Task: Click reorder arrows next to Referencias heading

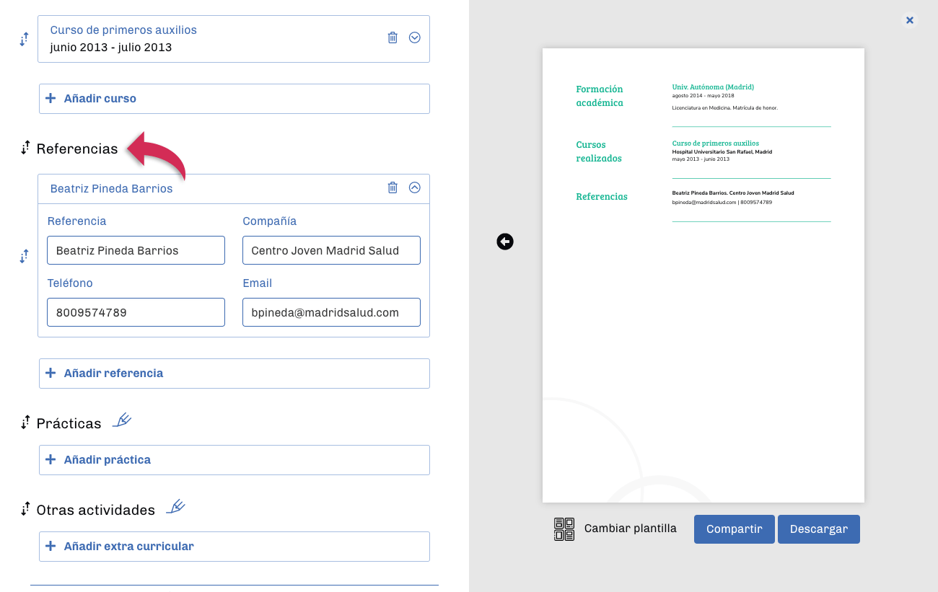Action: (26, 149)
